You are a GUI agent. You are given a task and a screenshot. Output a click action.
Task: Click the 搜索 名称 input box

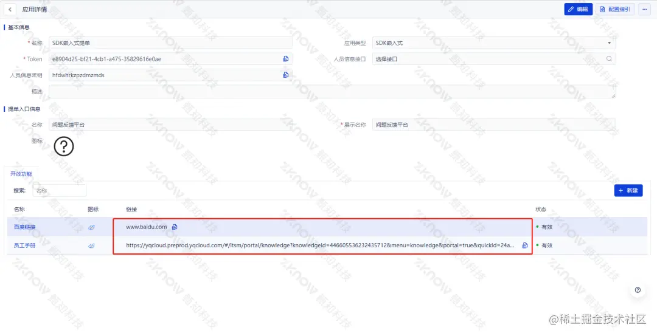[60, 191]
